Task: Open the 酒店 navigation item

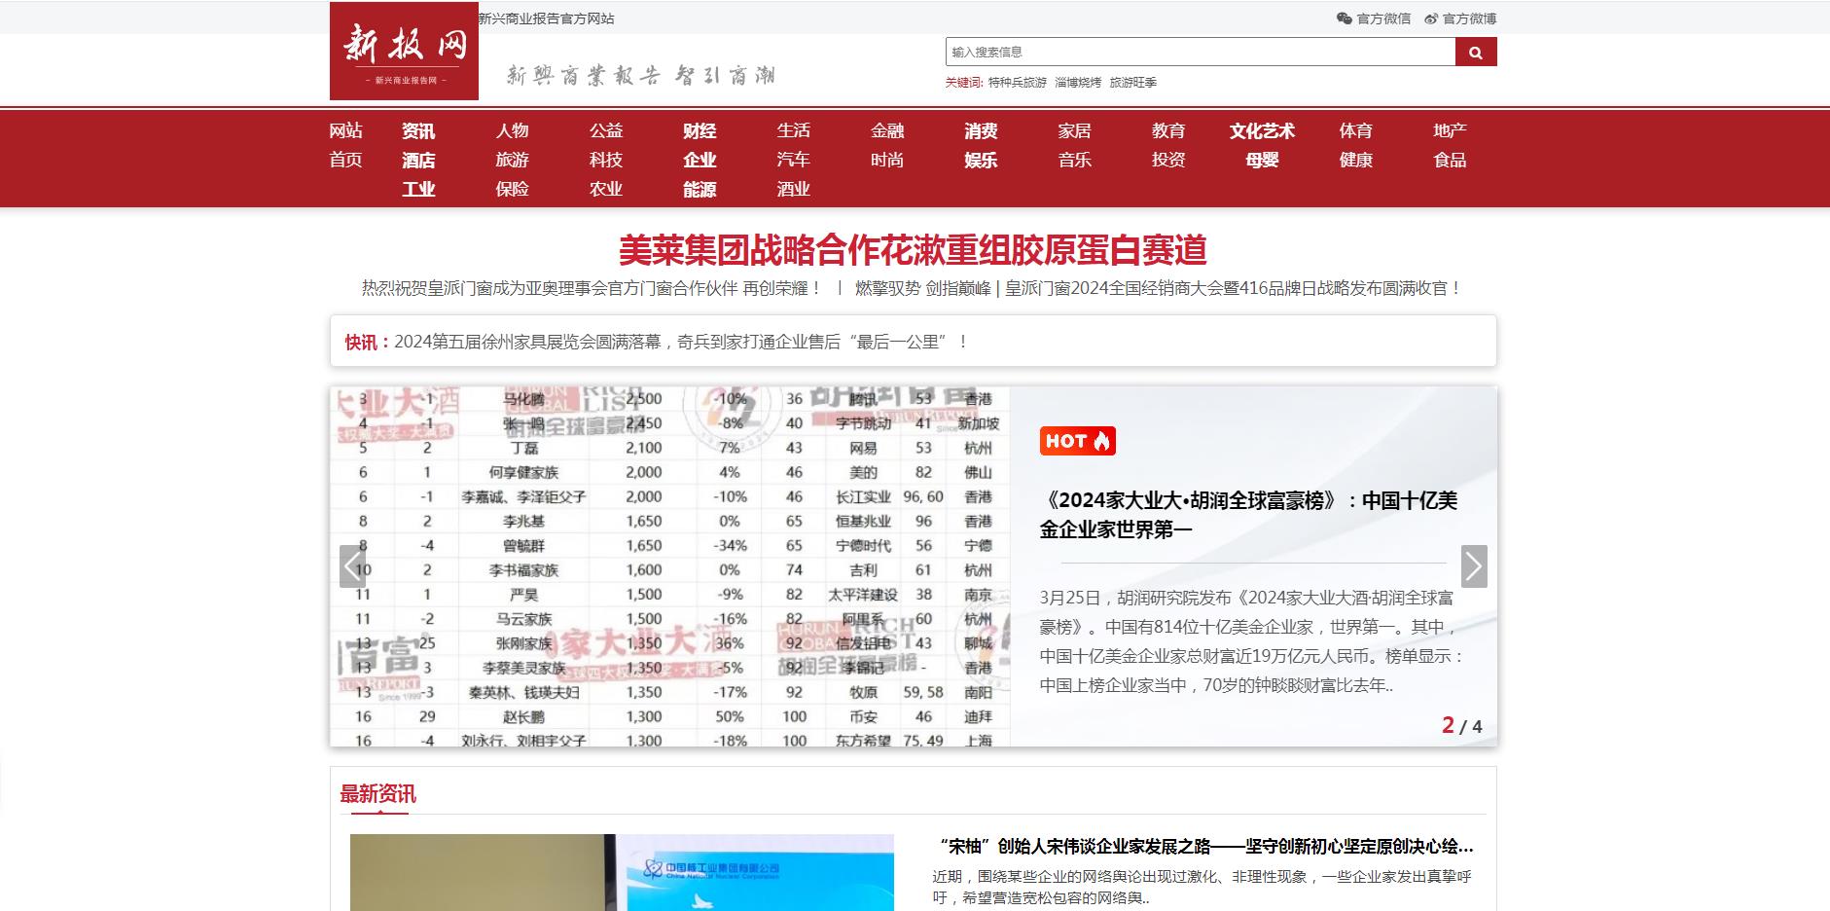Action: point(418,161)
